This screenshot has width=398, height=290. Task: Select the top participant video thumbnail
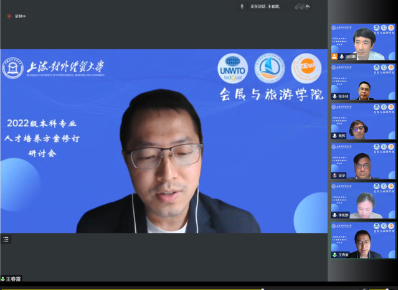tap(363, 42)
